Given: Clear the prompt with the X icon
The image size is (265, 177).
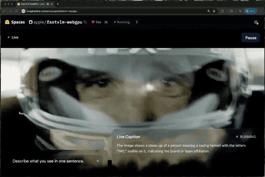Looking at the screenshot, I should [98, 161].
